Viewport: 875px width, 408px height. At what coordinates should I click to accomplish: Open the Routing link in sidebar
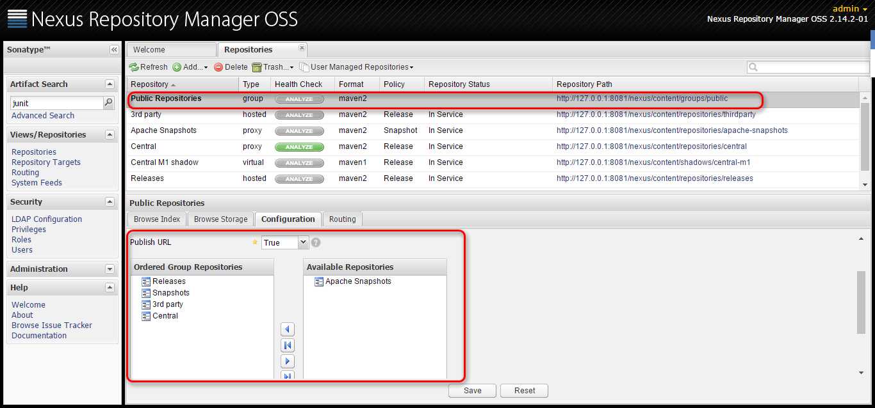[x=25, y=173]
